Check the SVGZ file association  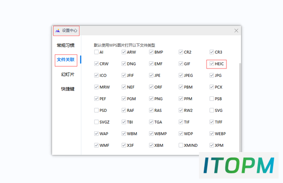click(96, 122)
